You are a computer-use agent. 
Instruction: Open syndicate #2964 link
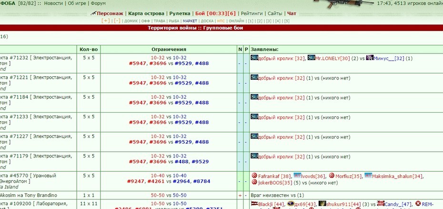[x=181, y=181]
